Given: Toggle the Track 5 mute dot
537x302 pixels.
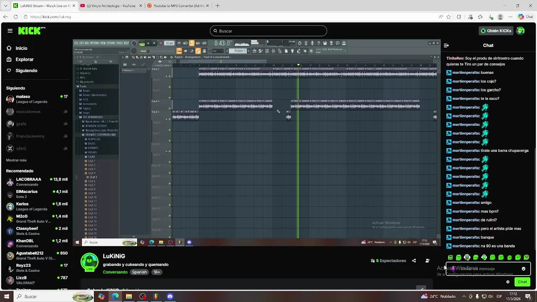Looking at the screenshot, I should [169, 119].
